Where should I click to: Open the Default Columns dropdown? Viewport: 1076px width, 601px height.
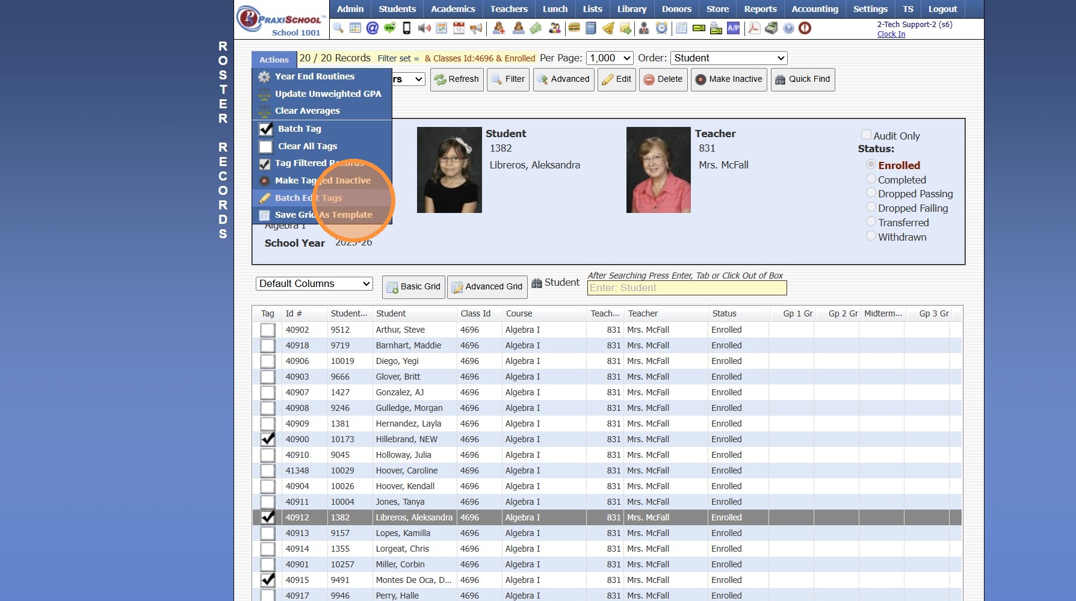click(x=314, y=284)
